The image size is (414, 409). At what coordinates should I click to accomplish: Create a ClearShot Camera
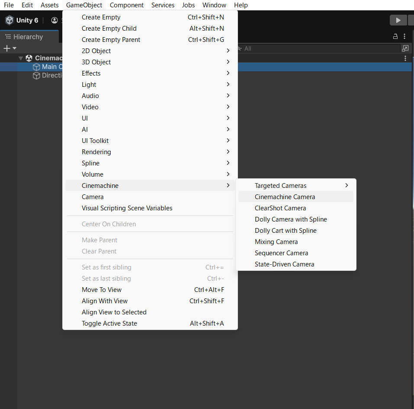point(296,208)
